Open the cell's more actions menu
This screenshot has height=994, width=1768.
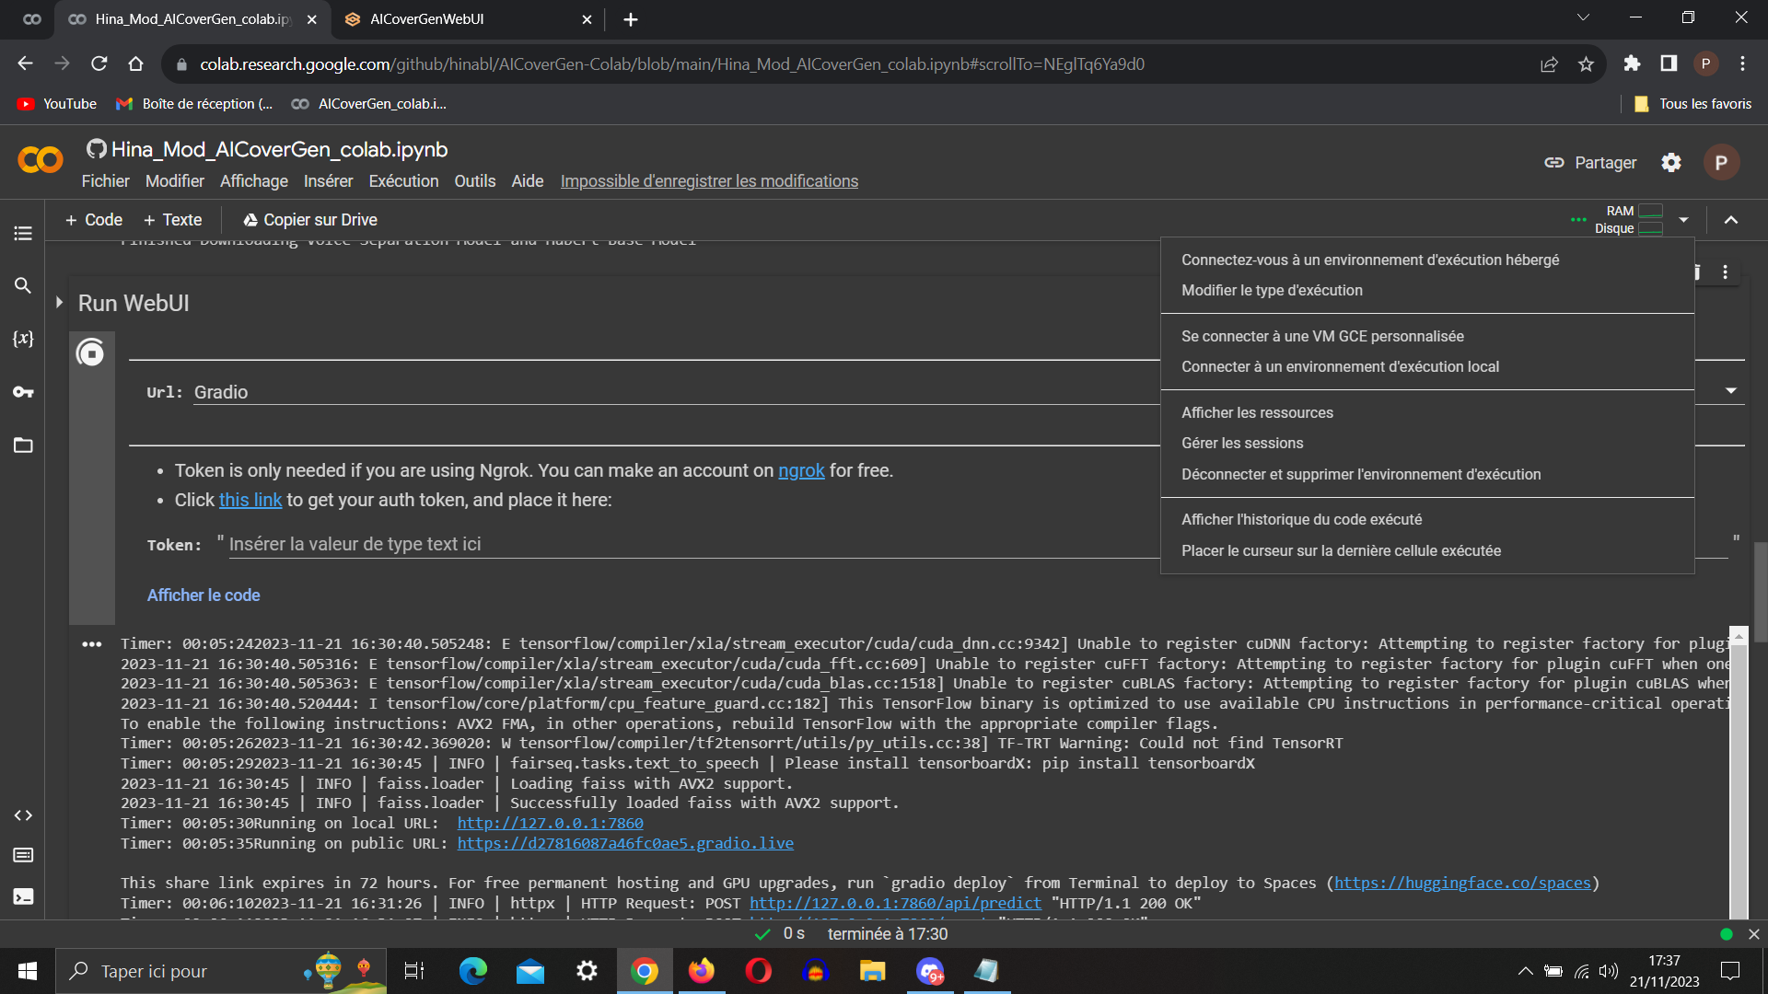1726,272
